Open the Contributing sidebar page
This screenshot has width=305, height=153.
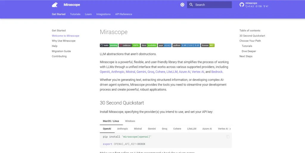pyautogui.click(x=59, y=56)
